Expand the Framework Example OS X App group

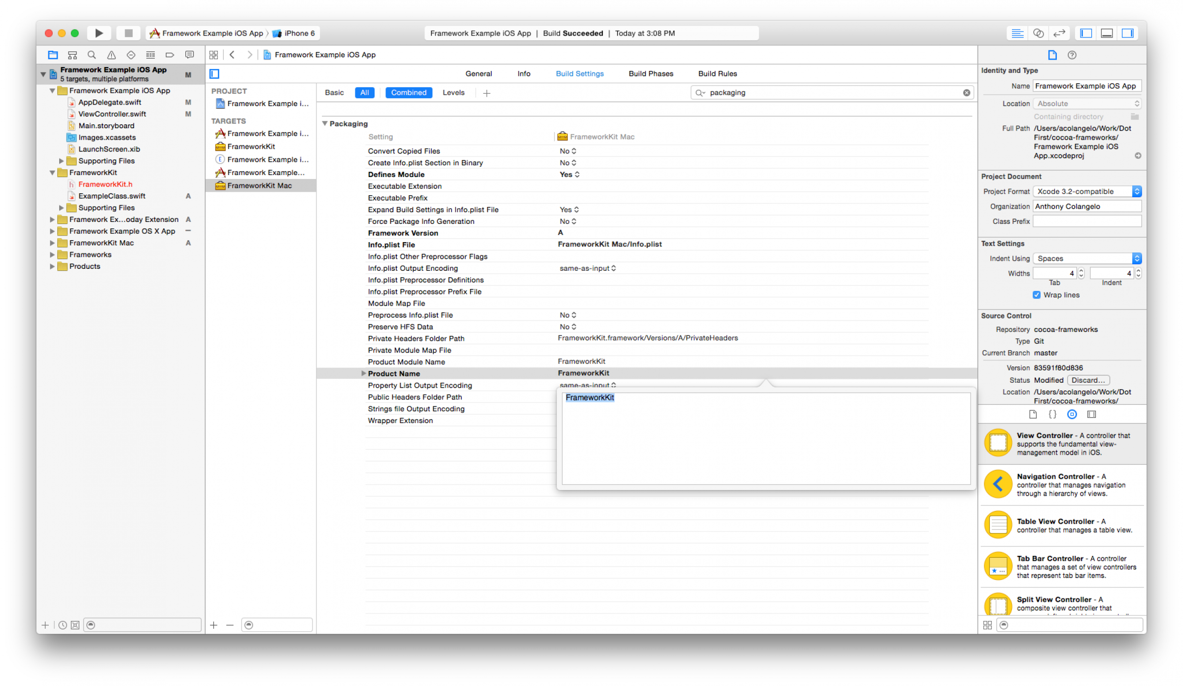(52, 231)
